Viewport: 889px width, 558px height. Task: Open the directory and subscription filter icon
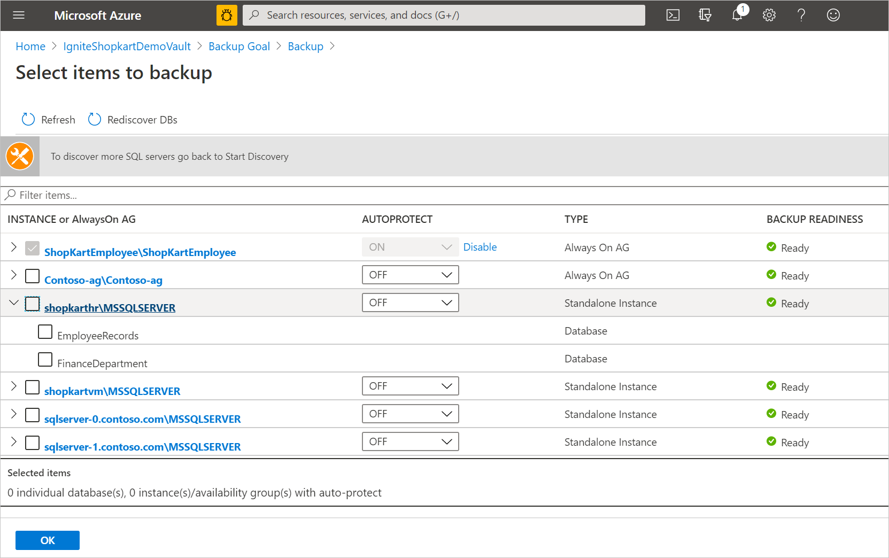pyautogui.click(x=705, y=15)
